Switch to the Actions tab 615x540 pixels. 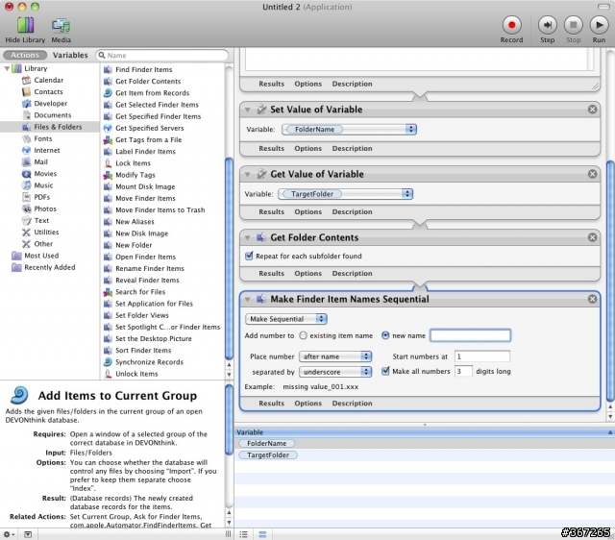click(25, 56)
